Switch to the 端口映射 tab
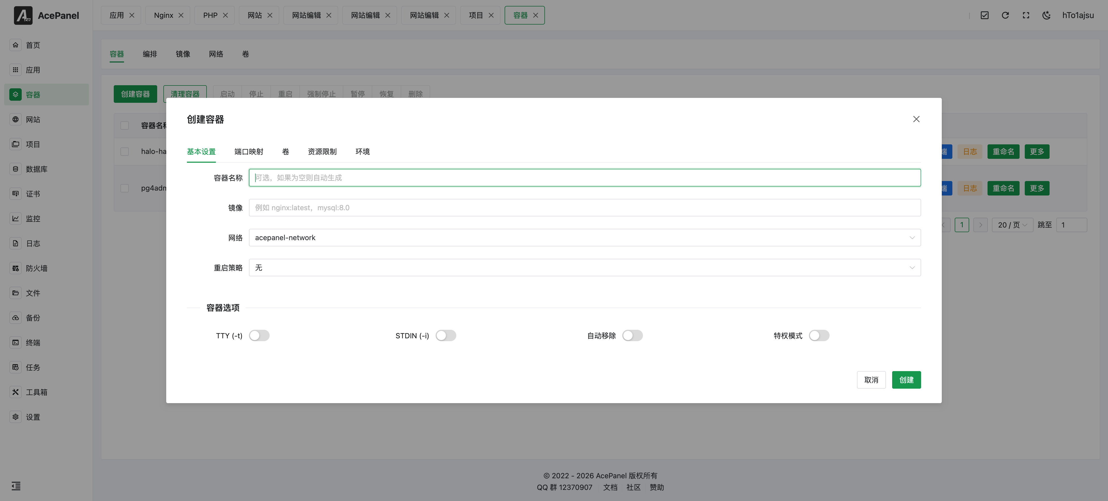Screen dimensions: 1108x501 (x=249, y=151)
